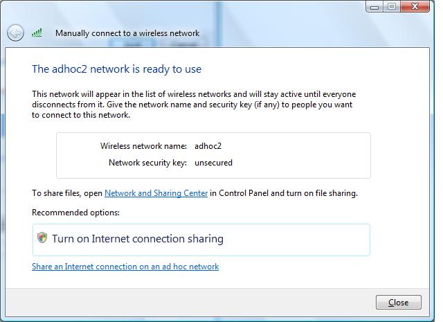Screen dimensions: 443x322
Task: Close the window with the red X
Action: tap(415, 6)
